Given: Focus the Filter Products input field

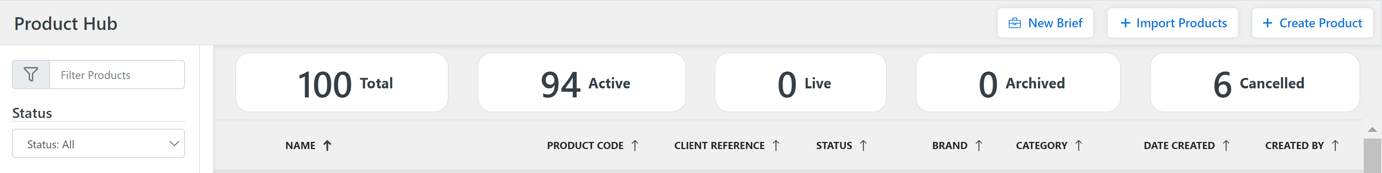Looking at the screenshot, I should coord(117,75).
